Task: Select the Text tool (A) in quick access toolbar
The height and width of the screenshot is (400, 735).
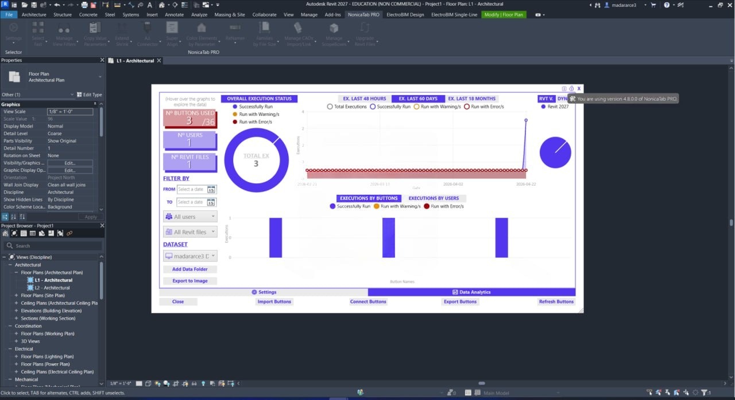Action: coord(148,5)
